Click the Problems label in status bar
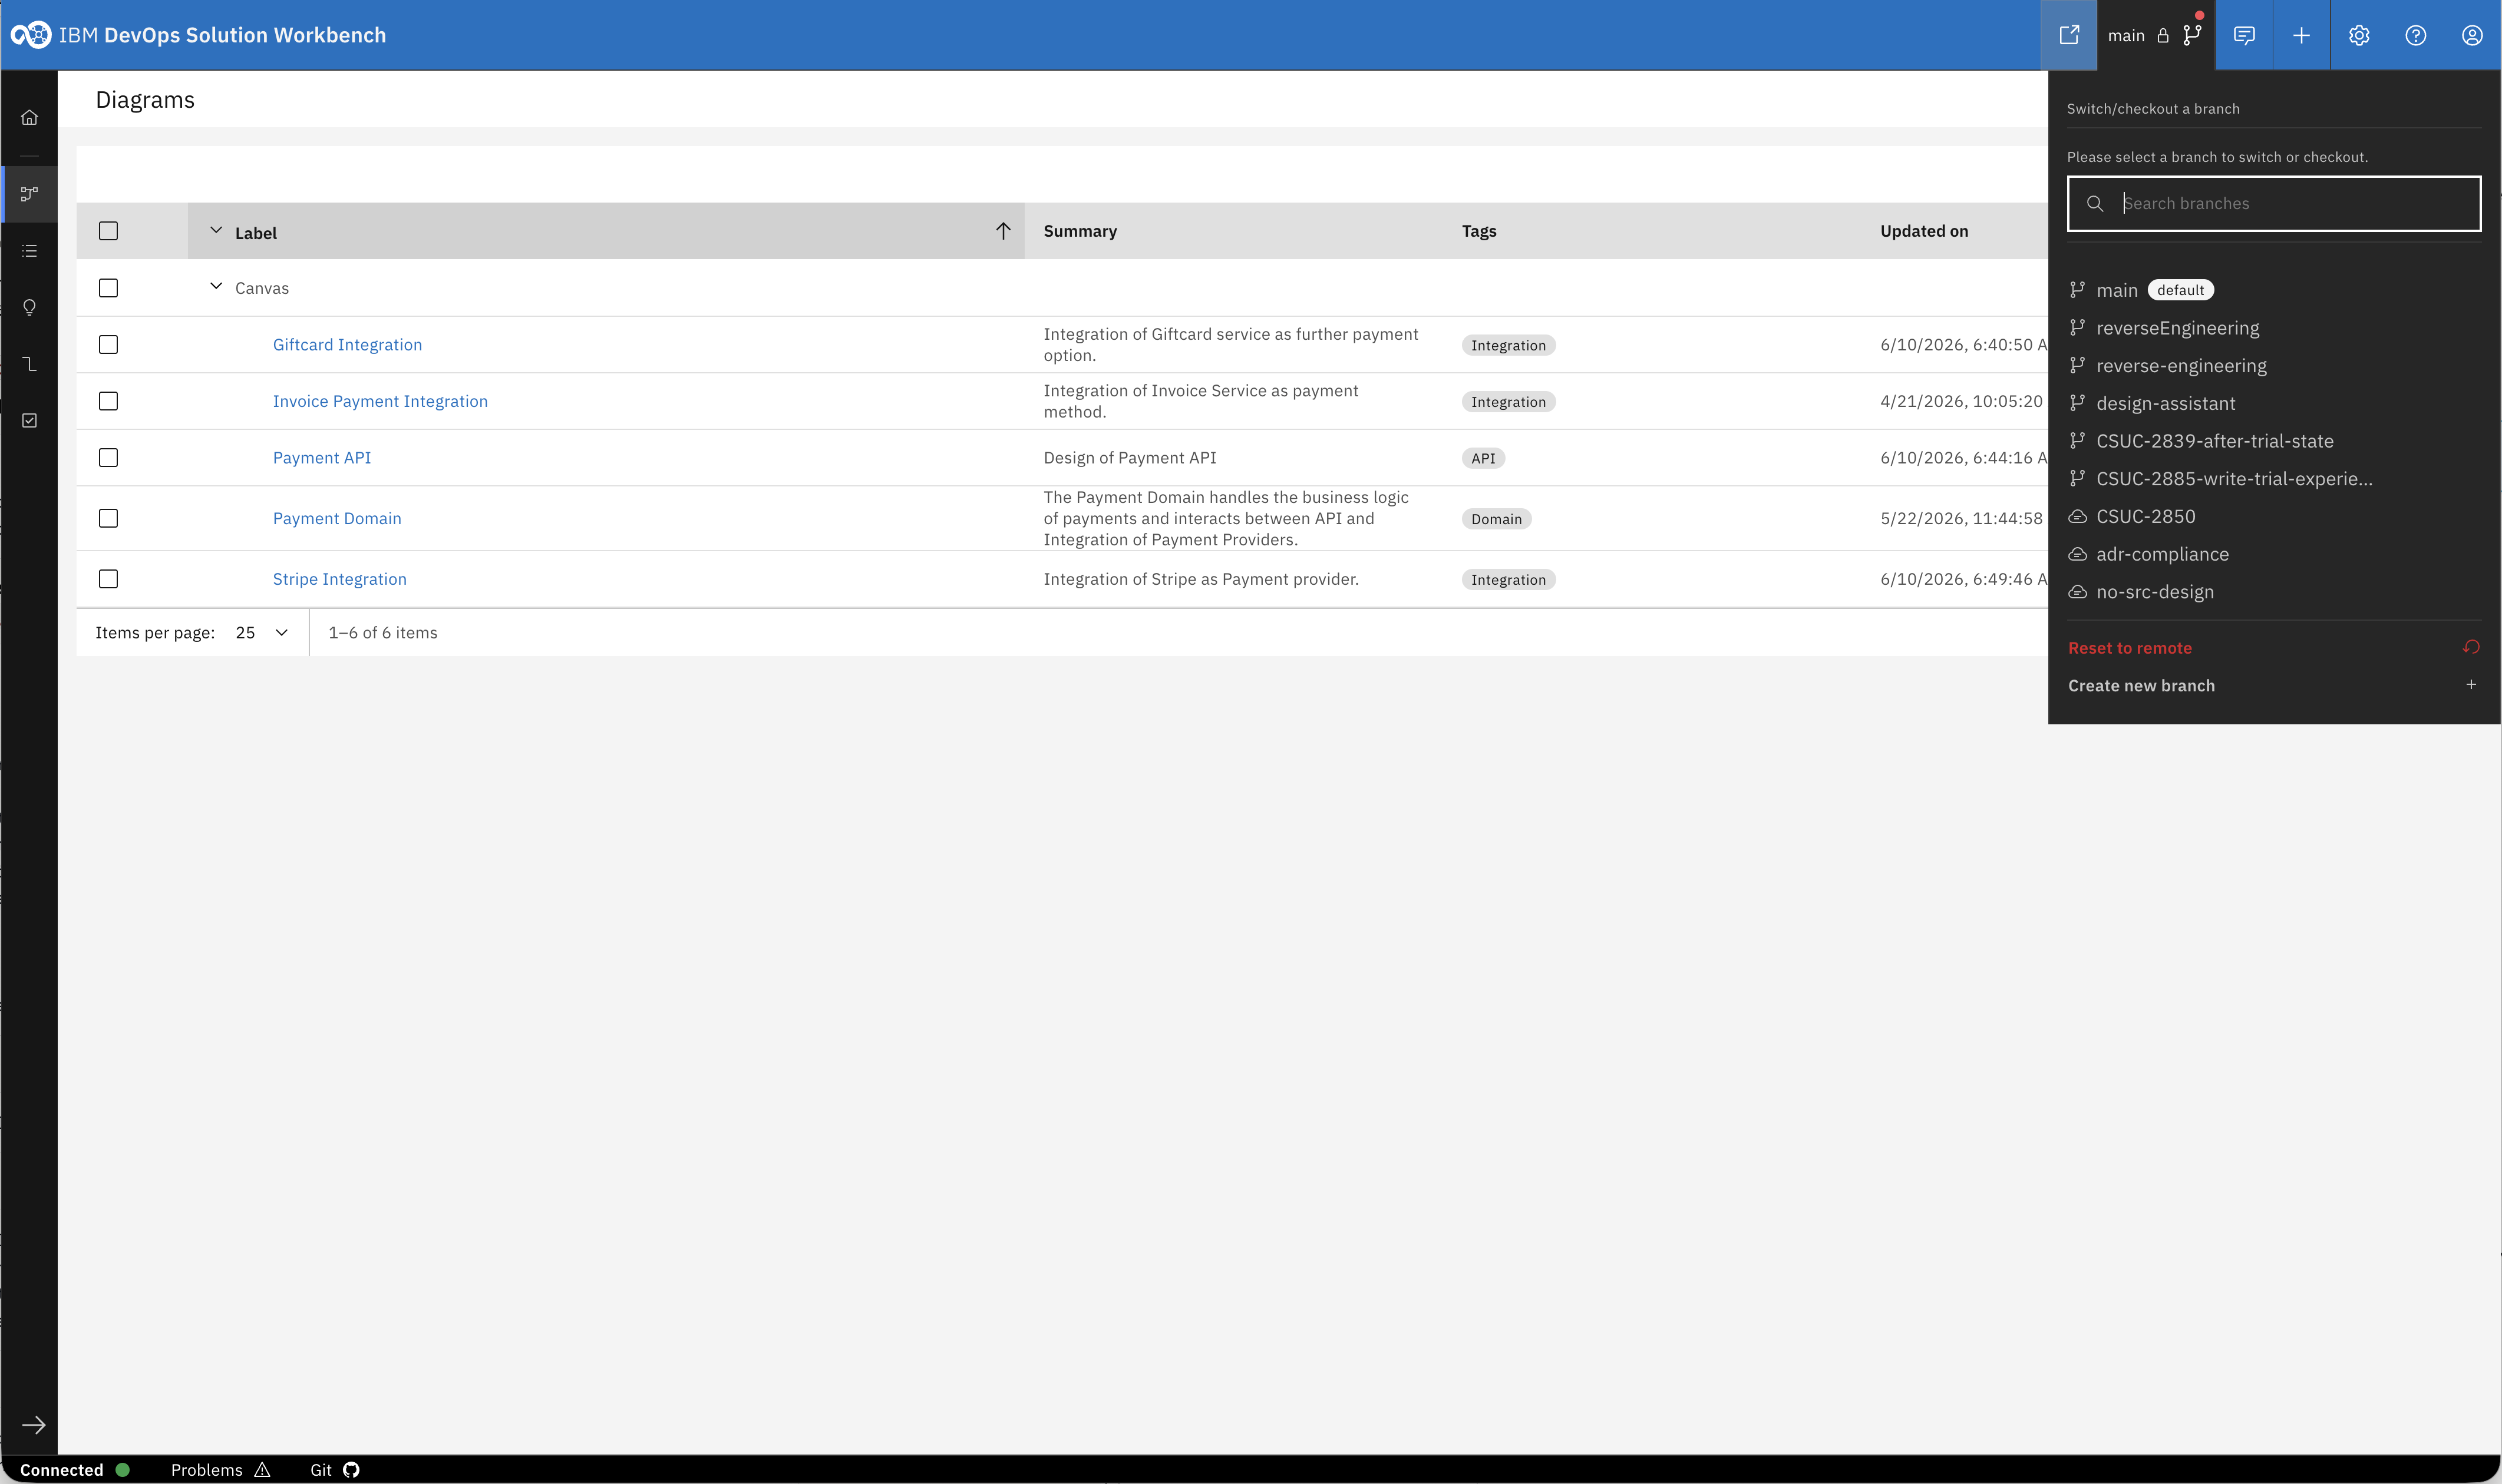2502x1484 pixels. pos(206,1469)
